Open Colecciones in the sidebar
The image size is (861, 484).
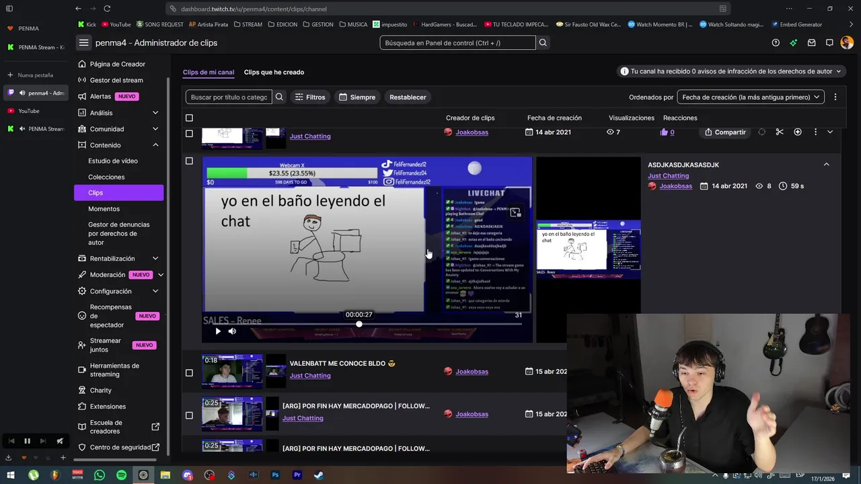tap(106, 177)
